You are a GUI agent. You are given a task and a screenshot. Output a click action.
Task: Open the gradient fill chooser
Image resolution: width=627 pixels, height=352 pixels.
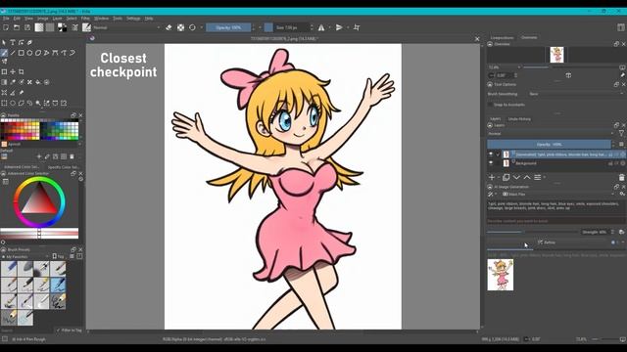tap(39, 27)
